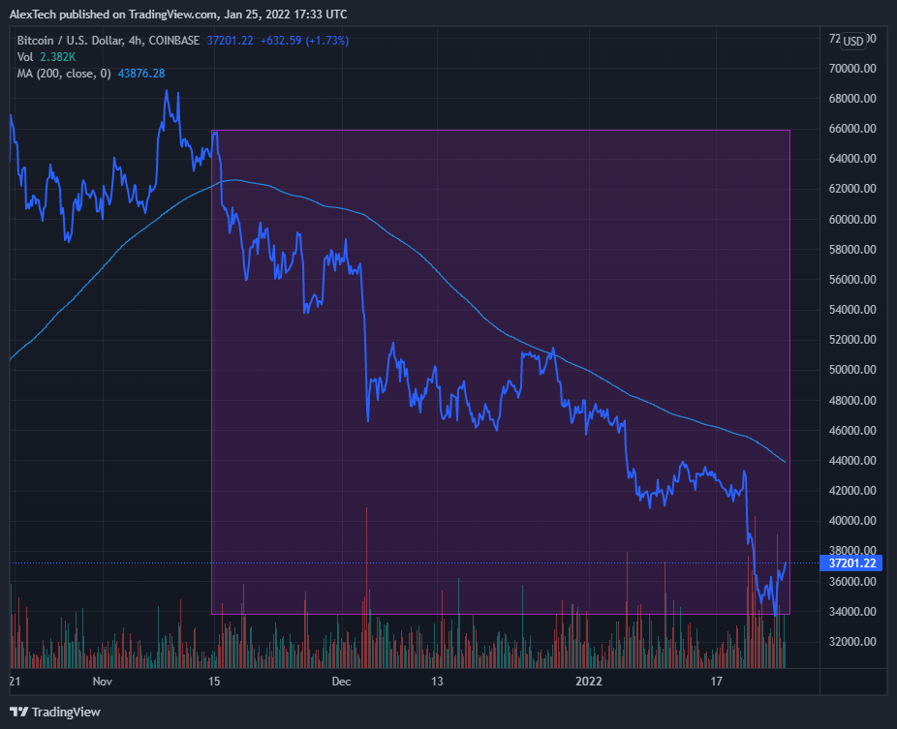Click the Dec label on time axis
Image resolution: width=897 pixels, height=729 pixels.
[x=341, y=682]
